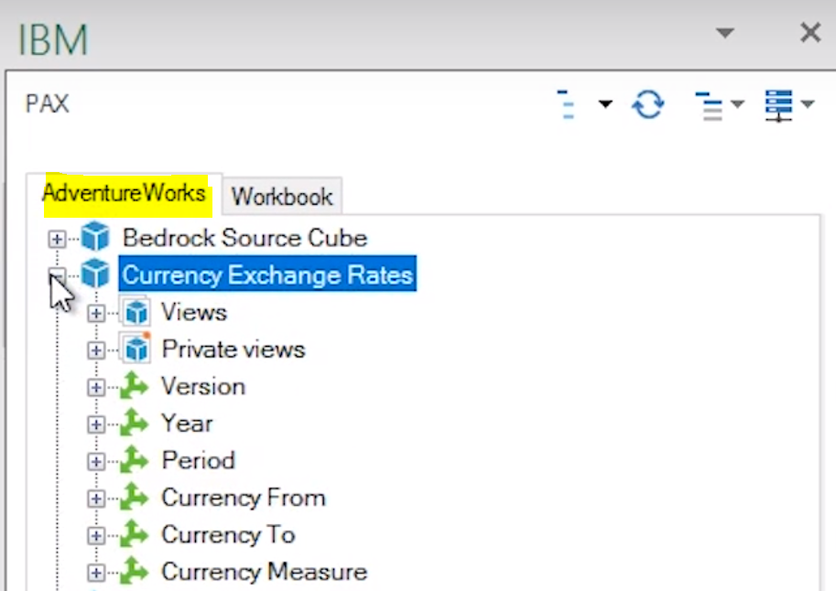The height and width of the screenshot is (591, 836).
Task: Click the Currency From dimension icon
Action: (134, 497)
